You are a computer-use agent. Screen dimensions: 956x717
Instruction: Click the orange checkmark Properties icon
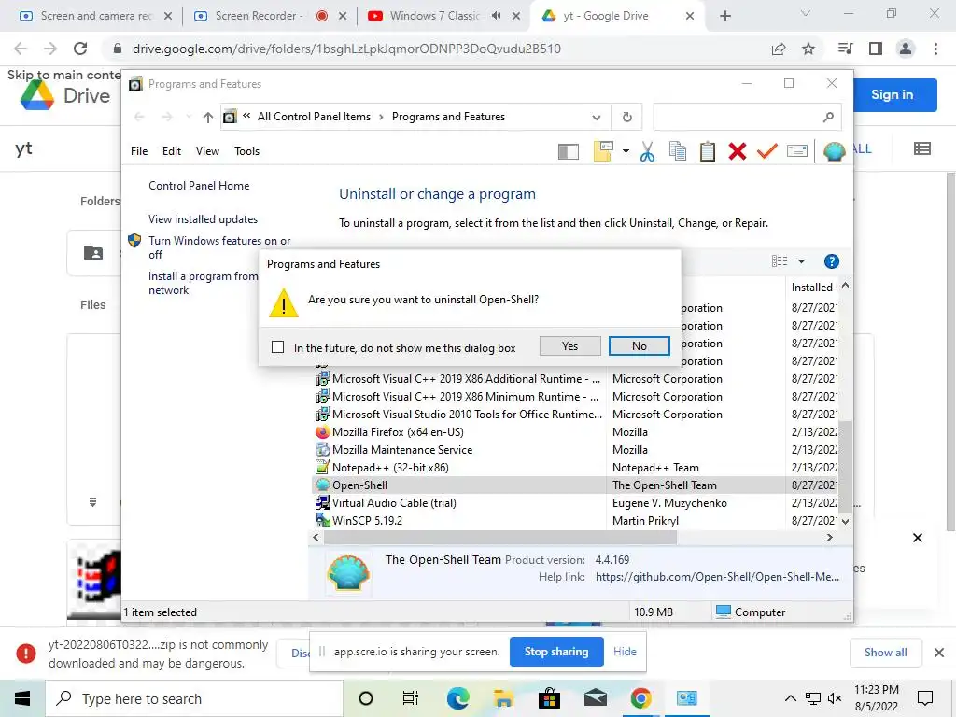tap(767, 151)
